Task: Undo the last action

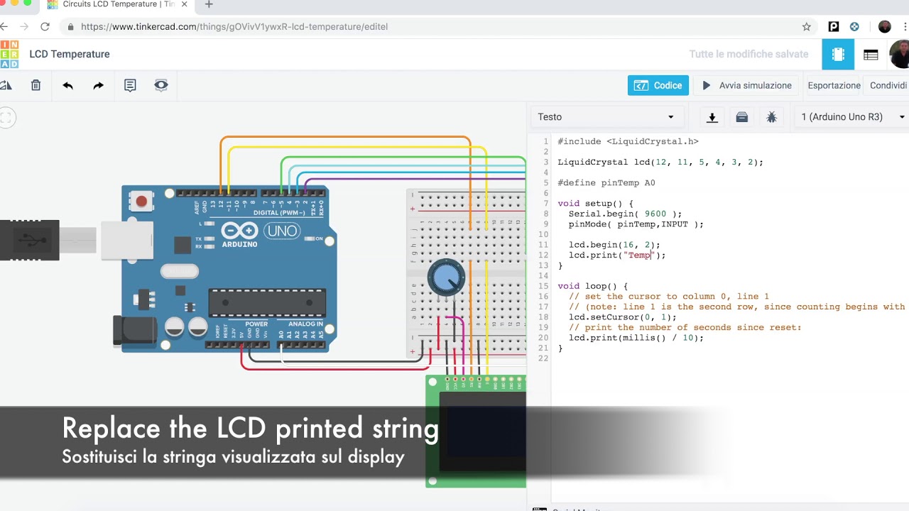Action: click(x=67, y=85)
